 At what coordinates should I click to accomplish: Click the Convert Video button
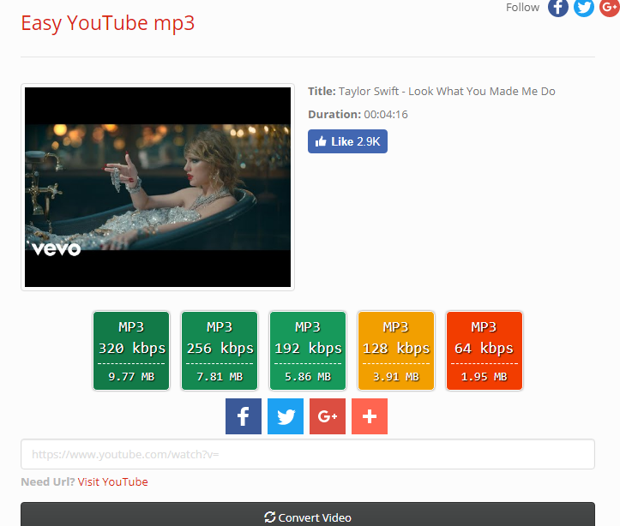pyautogui.click(x=308, y=517)
